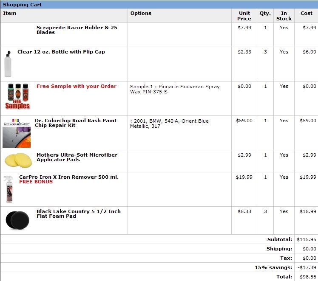The image size is (318, 281).
Task: Click the black foam pad image
Action: click(x=17, y=220)
